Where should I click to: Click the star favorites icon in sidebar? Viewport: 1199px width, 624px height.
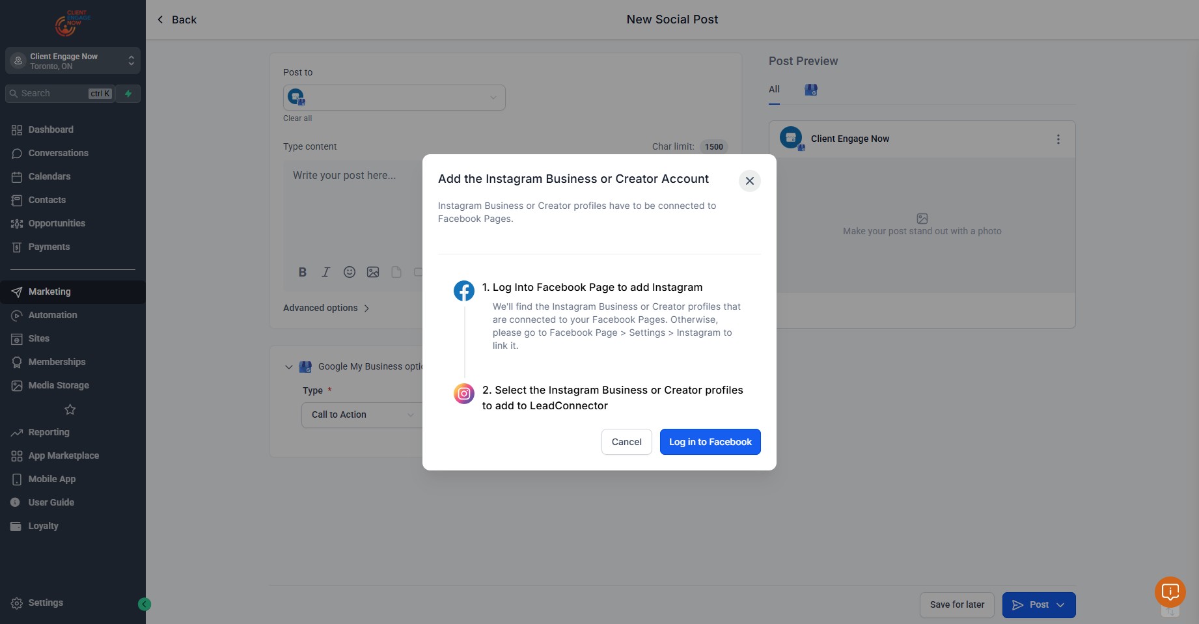pos(70,409)
